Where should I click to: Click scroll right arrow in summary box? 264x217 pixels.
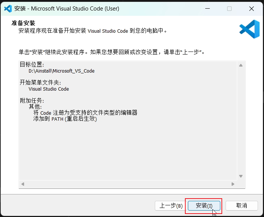[x=233, y=184]
